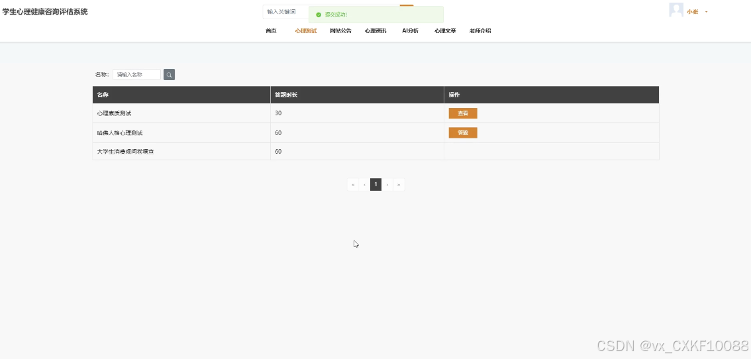Image resolution: width=751 pixels, height=359 pixels.
Task: Click the 名称 column header
Action: pyautogui.click(x=181, y=95)
